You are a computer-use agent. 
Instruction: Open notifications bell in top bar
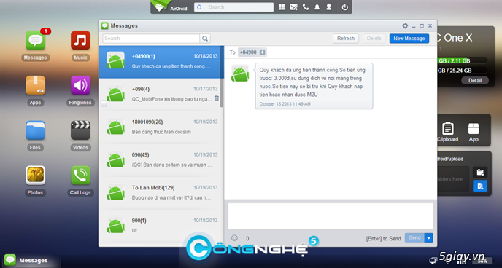click(x=317, y=7)
